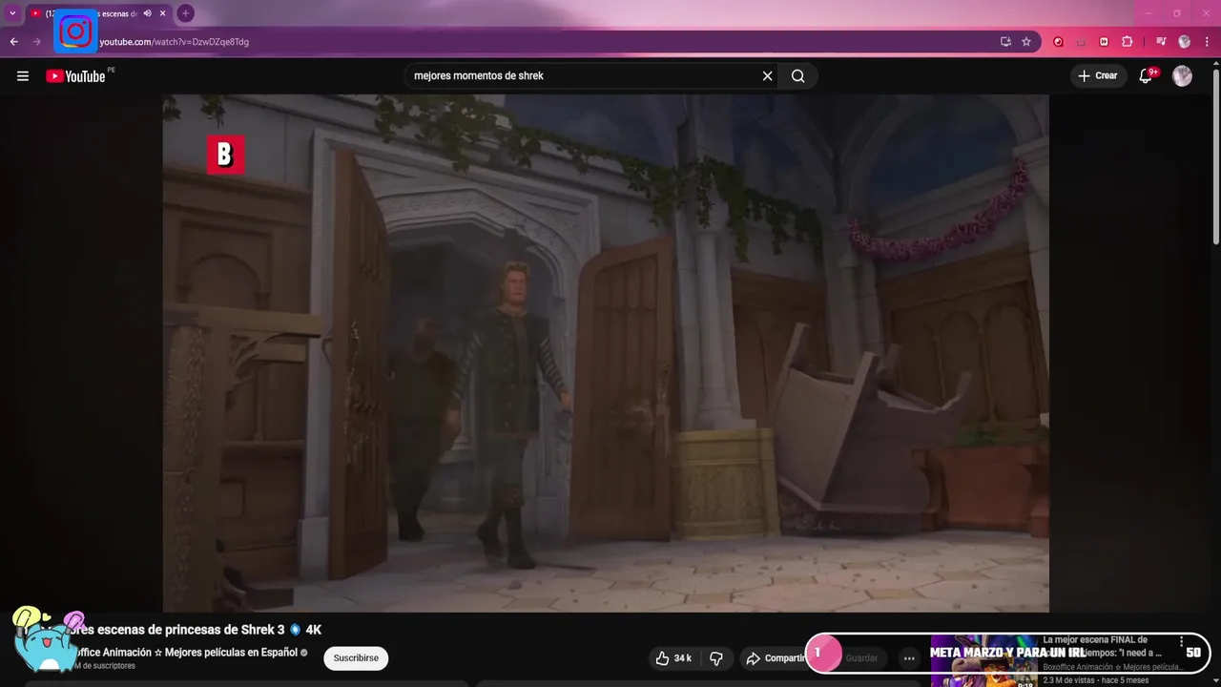The height and width of the screenshot is (687, 1221).
Task: Open a new browser tab
Action: pos(185,13)
